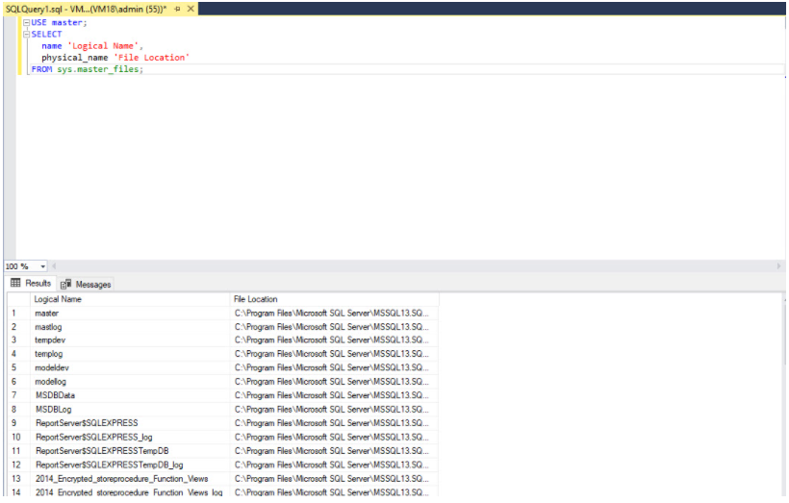Click the editor horizontal scrollbar left arrow
Image resolution: width=789 pixels, height=503 pixels.
click(x=54, y=266)
